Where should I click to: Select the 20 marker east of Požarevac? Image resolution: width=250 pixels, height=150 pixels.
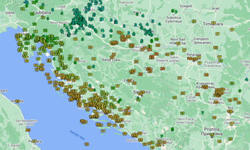tap(206, 75)
